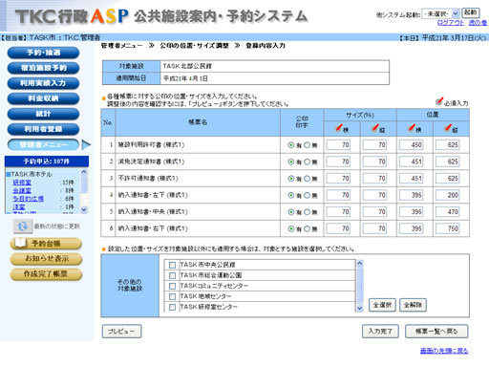This screenshot has height=367, width=489.
Task: Click the 研修室 link in the reservation list
Action: 22,183
